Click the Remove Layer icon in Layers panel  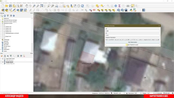click(24, 56)
